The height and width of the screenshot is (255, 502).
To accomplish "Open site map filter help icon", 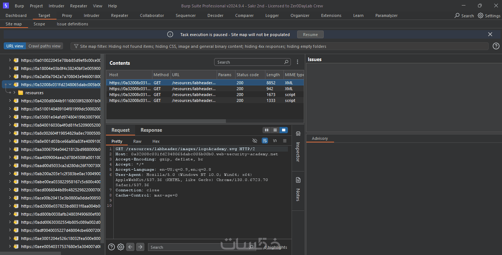I will point(496,46).
